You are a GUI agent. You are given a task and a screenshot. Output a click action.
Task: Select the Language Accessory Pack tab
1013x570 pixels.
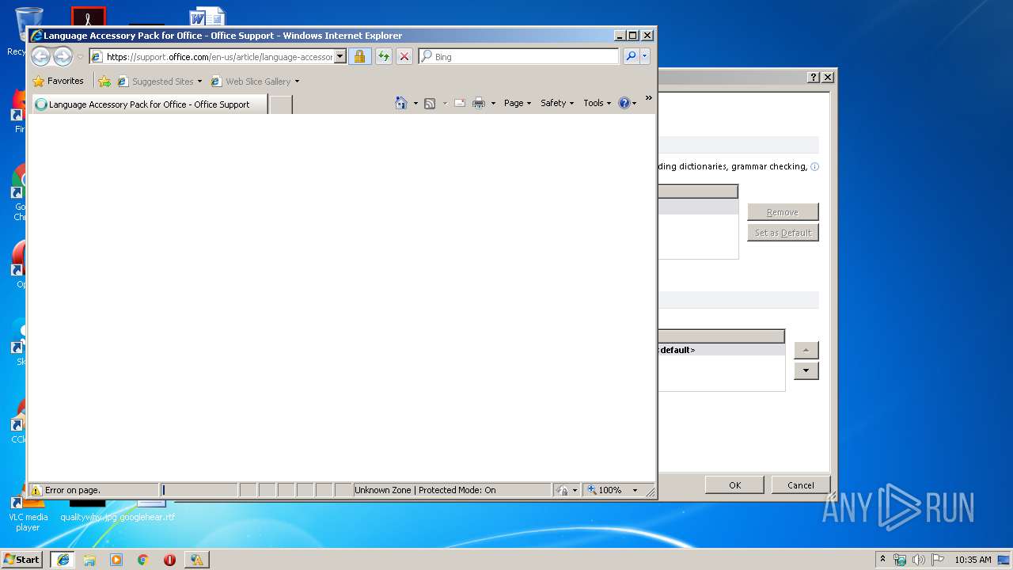pyautogui.click(x=149, y=104)
